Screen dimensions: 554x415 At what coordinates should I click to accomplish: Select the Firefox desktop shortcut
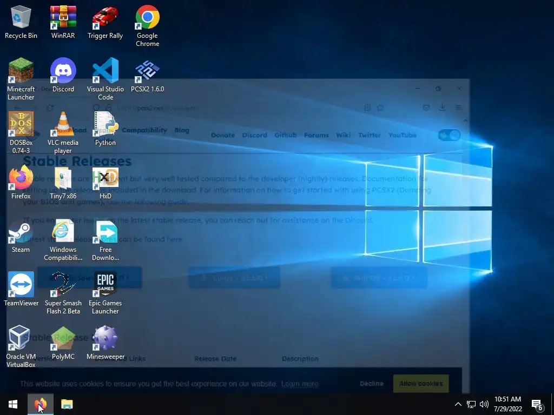[21, 182]
